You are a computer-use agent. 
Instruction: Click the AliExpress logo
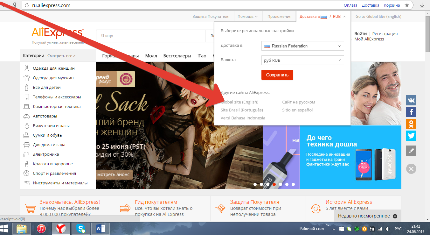[58, 32]
